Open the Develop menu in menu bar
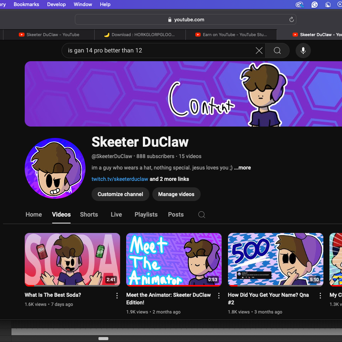 56,5
